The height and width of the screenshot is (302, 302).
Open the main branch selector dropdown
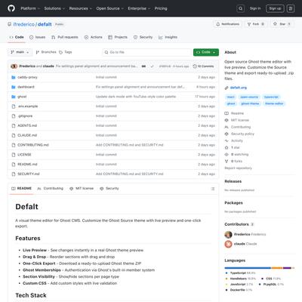[x=20, y=52]
